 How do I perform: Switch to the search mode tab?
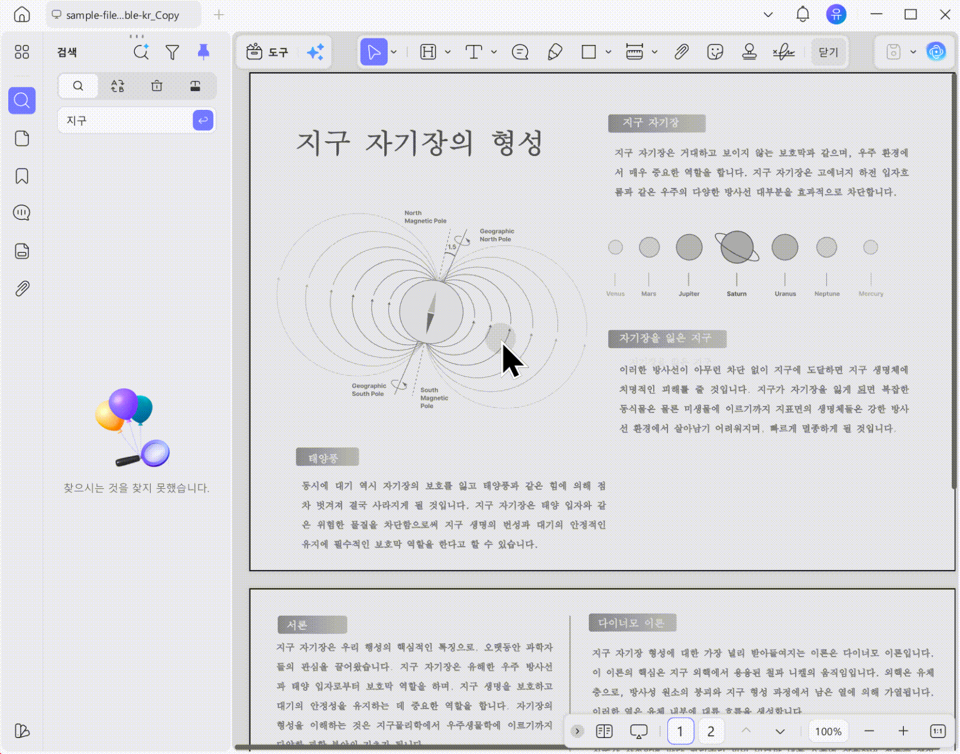78,86
